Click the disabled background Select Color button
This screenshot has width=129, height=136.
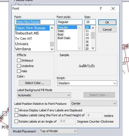(99, 95)
